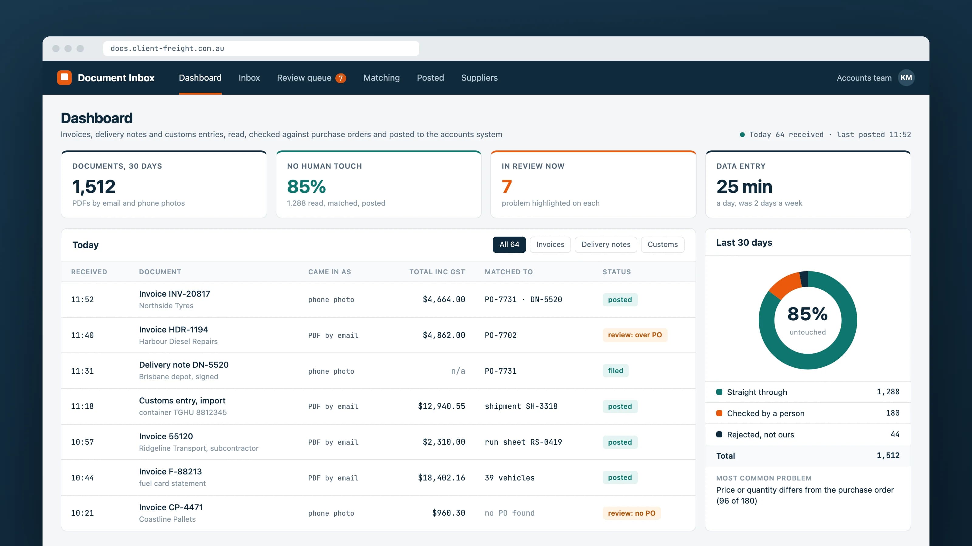Open Delivery note DN-5520
This screenshot has height=546, width=972.
[378, 371]
